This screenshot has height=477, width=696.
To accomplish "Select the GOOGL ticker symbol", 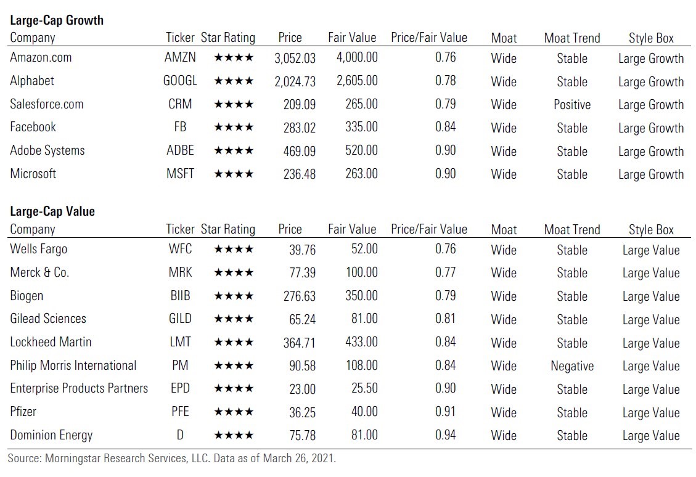I will point(180,81).
